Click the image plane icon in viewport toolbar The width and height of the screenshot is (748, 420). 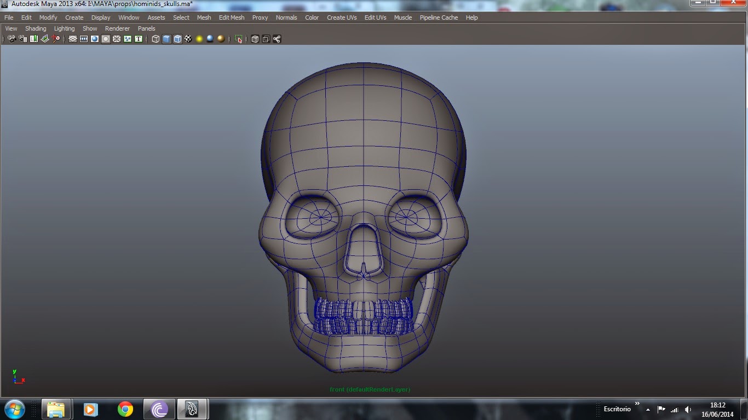(x=45, y=38)
